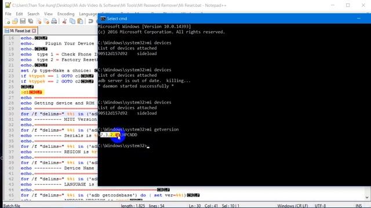Viewport: 371px width, 208px height.
Task: Open the Edit menu
Action: click(19, 14)
